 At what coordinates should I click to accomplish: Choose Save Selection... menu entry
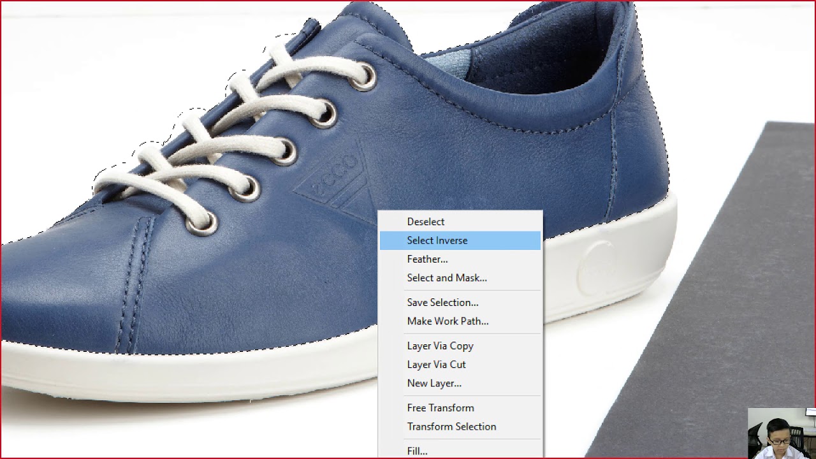click(x=460, y=302)
